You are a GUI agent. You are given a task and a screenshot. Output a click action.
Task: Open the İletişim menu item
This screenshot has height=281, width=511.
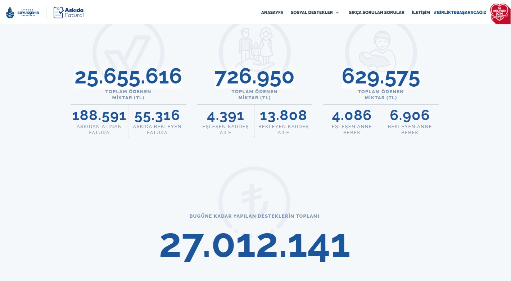pyautogui.click(x=421, y=13)
